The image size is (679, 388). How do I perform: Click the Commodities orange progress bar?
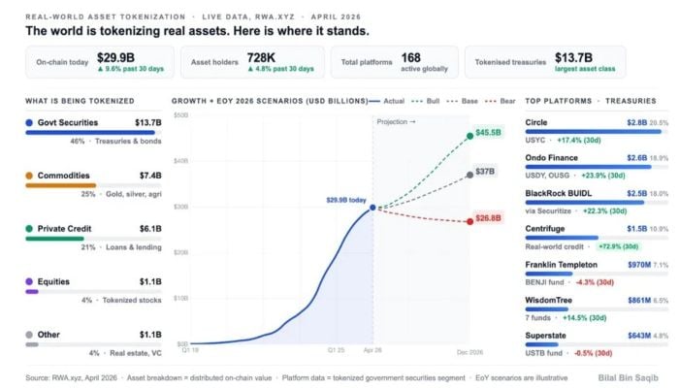(60, 185)
